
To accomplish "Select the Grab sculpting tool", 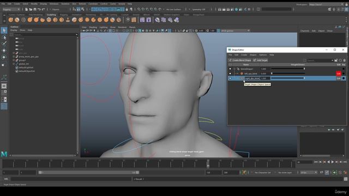I will click(30, 20).
